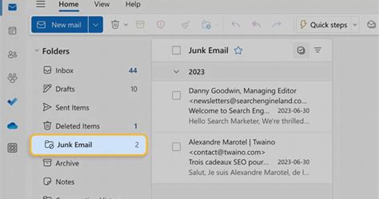Viewport: 379px width, 199px height.
Task: Switch to the Help tab
Action: point(133,4)
